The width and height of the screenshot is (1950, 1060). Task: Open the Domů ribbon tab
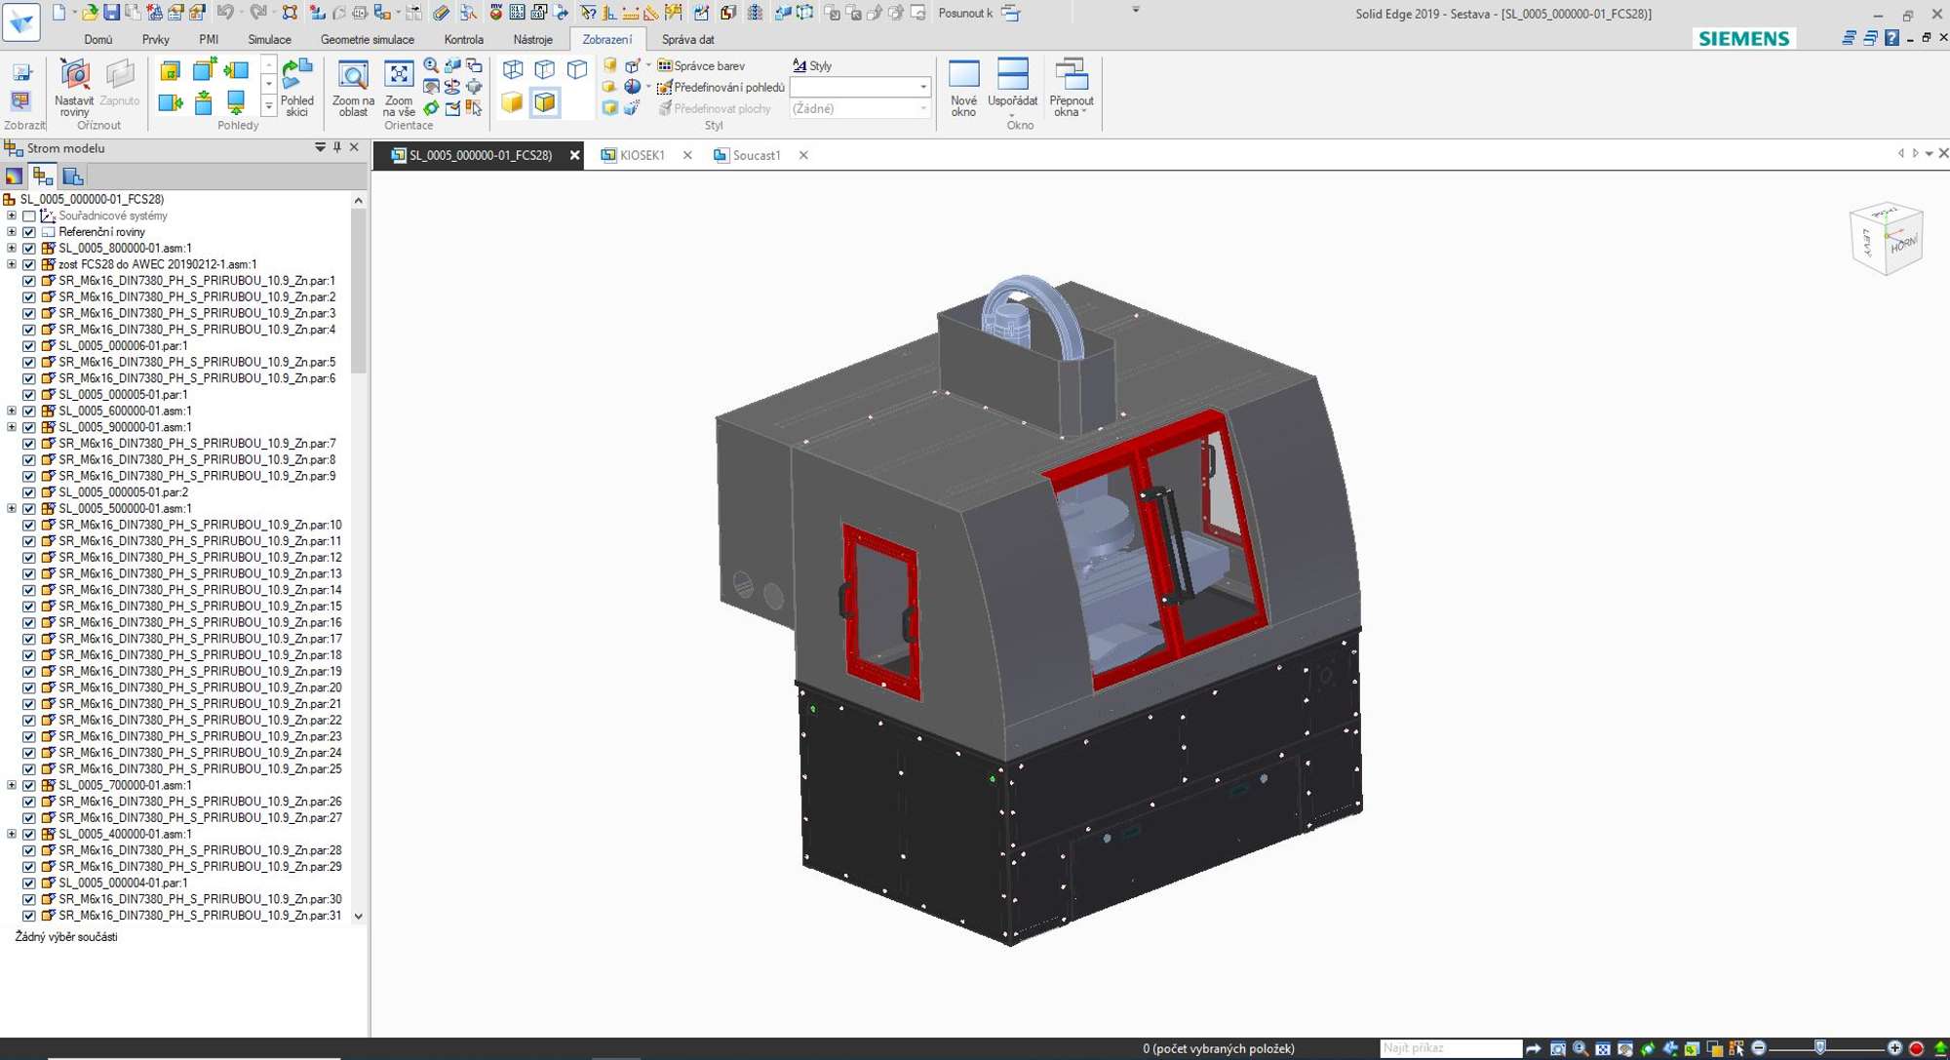point(97,39)
